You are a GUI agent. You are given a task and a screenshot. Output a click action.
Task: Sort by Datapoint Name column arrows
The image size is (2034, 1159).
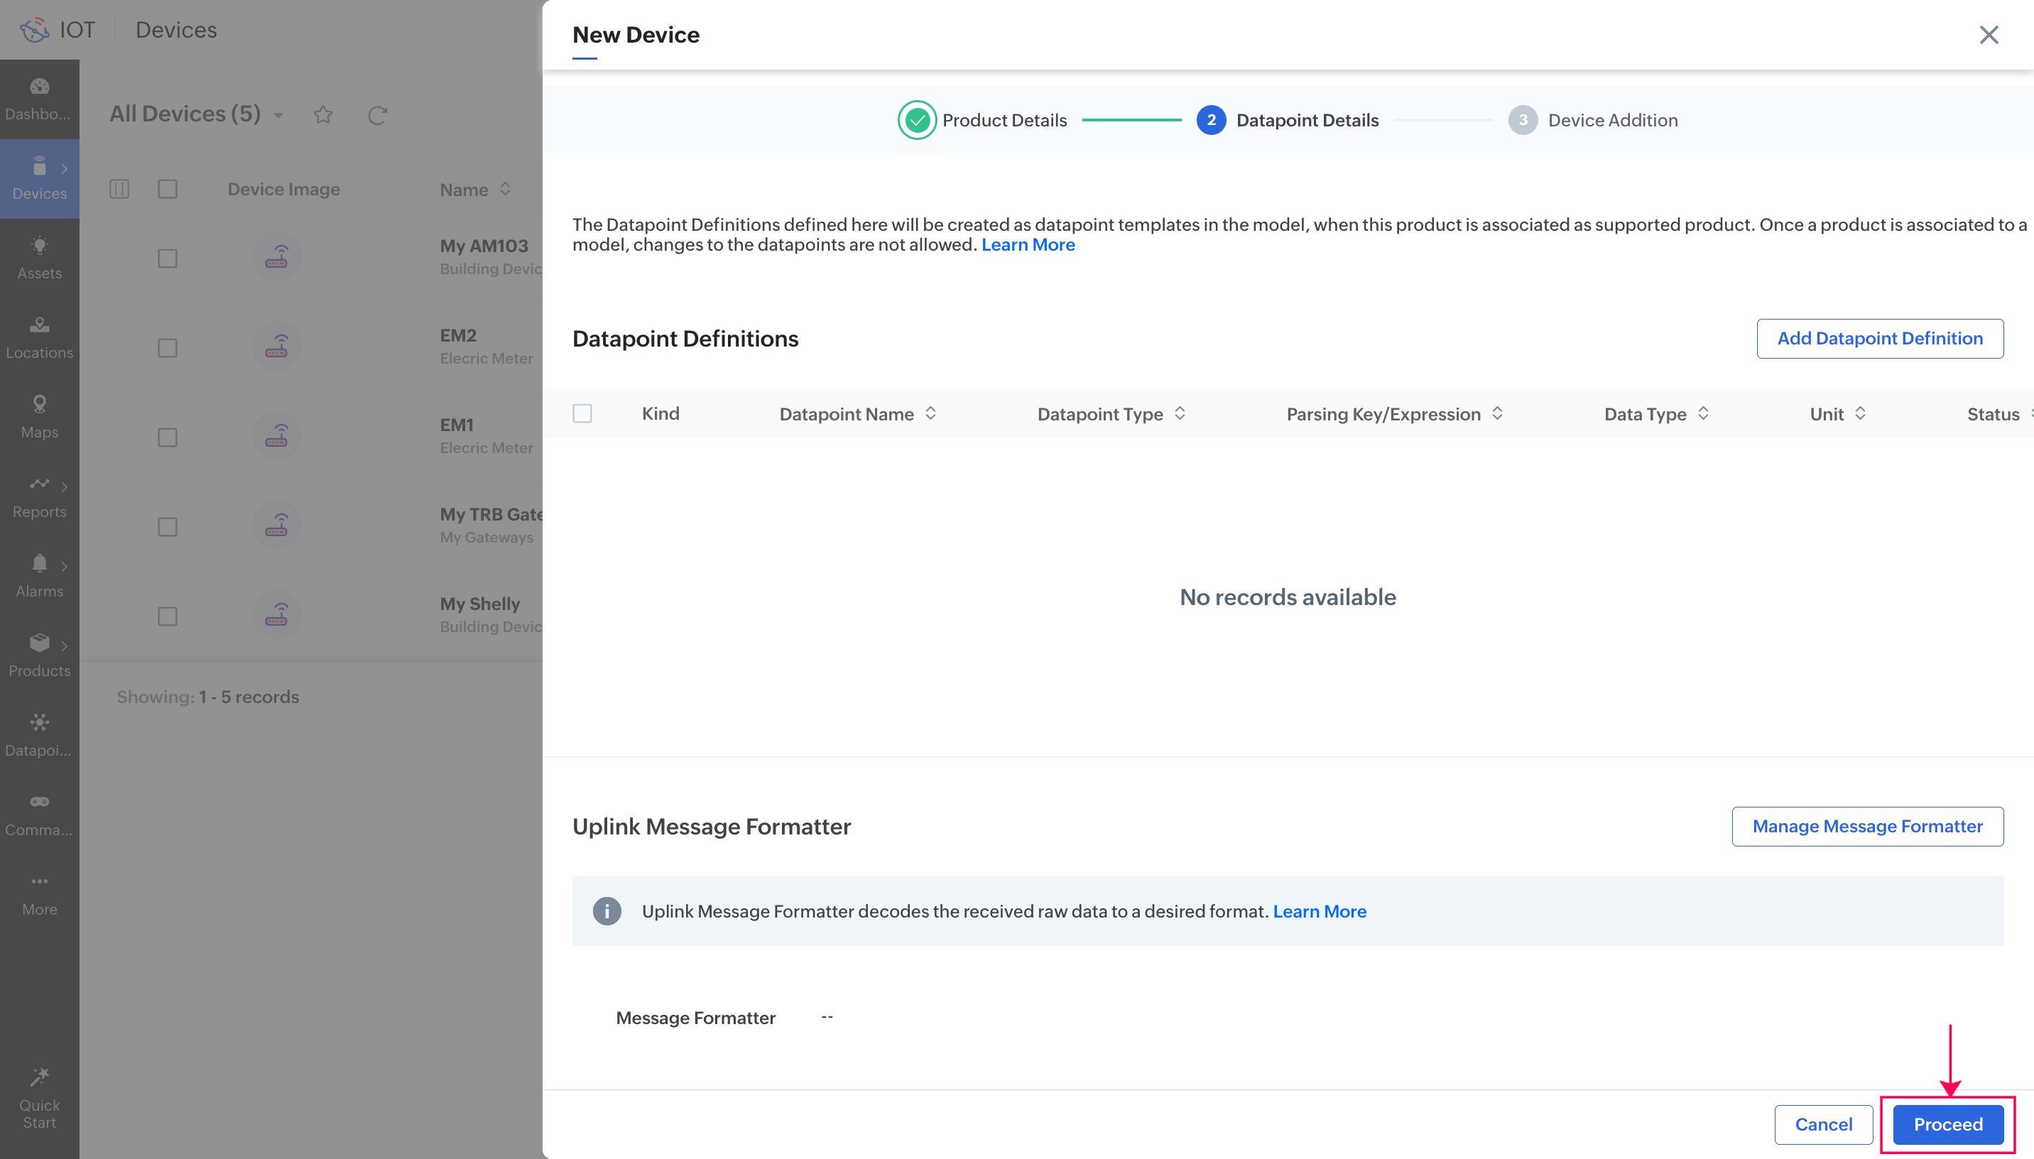(x=930, y=413)
